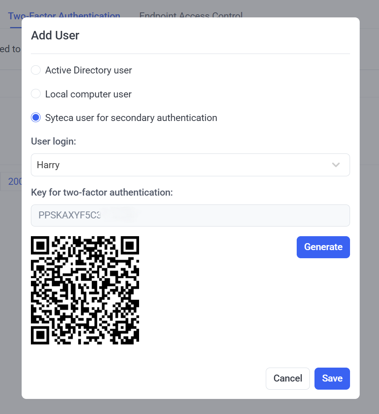Click the QR code image
379x414 pixels.
[x=85, y=290]
